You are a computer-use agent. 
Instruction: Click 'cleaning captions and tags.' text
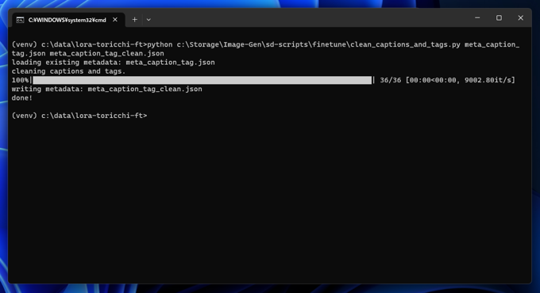[68, 71]
